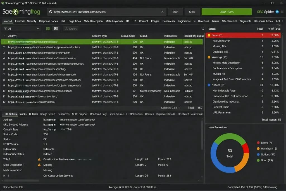Screen dimensions: 286x191
Task: Click the Notices (31) legend blue swatch
Action: [x=258, y=154]
